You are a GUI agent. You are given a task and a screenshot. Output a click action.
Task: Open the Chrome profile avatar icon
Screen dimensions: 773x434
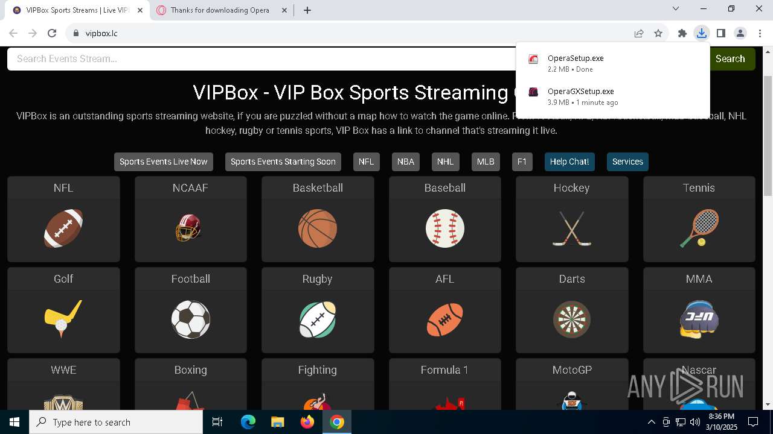(740, 33)
